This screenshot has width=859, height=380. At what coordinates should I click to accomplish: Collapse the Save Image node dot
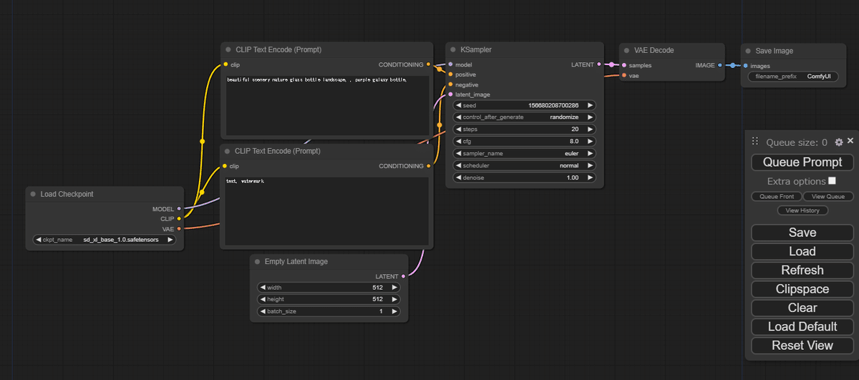748,51
